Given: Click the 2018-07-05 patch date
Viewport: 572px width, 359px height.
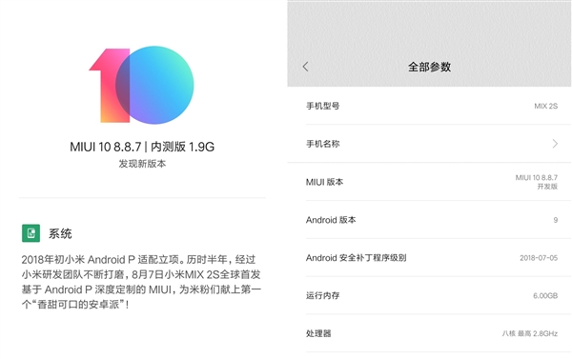Looking at the screenshot, I should click(x=539, y=258).
